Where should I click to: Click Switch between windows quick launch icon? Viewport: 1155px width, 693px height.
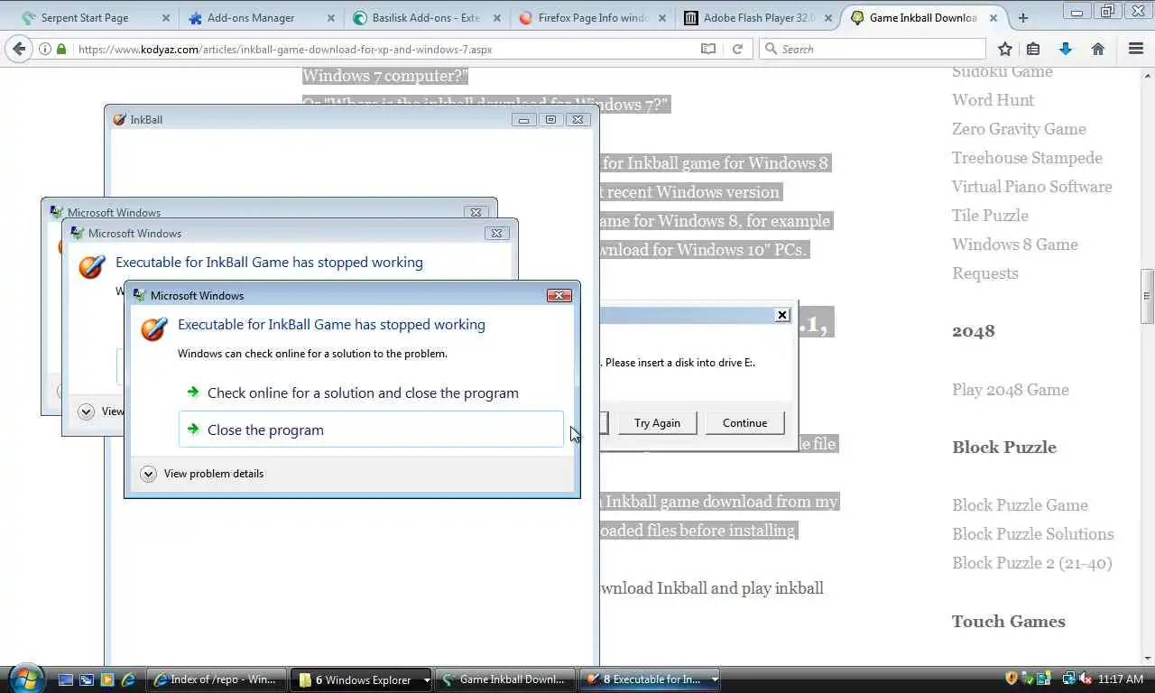click(87, 679)
